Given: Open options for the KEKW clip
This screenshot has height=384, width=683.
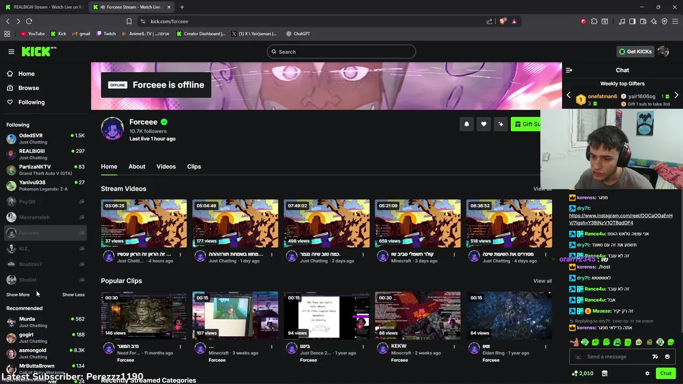Looking at the screenshot, I should [x=454, y=347].
